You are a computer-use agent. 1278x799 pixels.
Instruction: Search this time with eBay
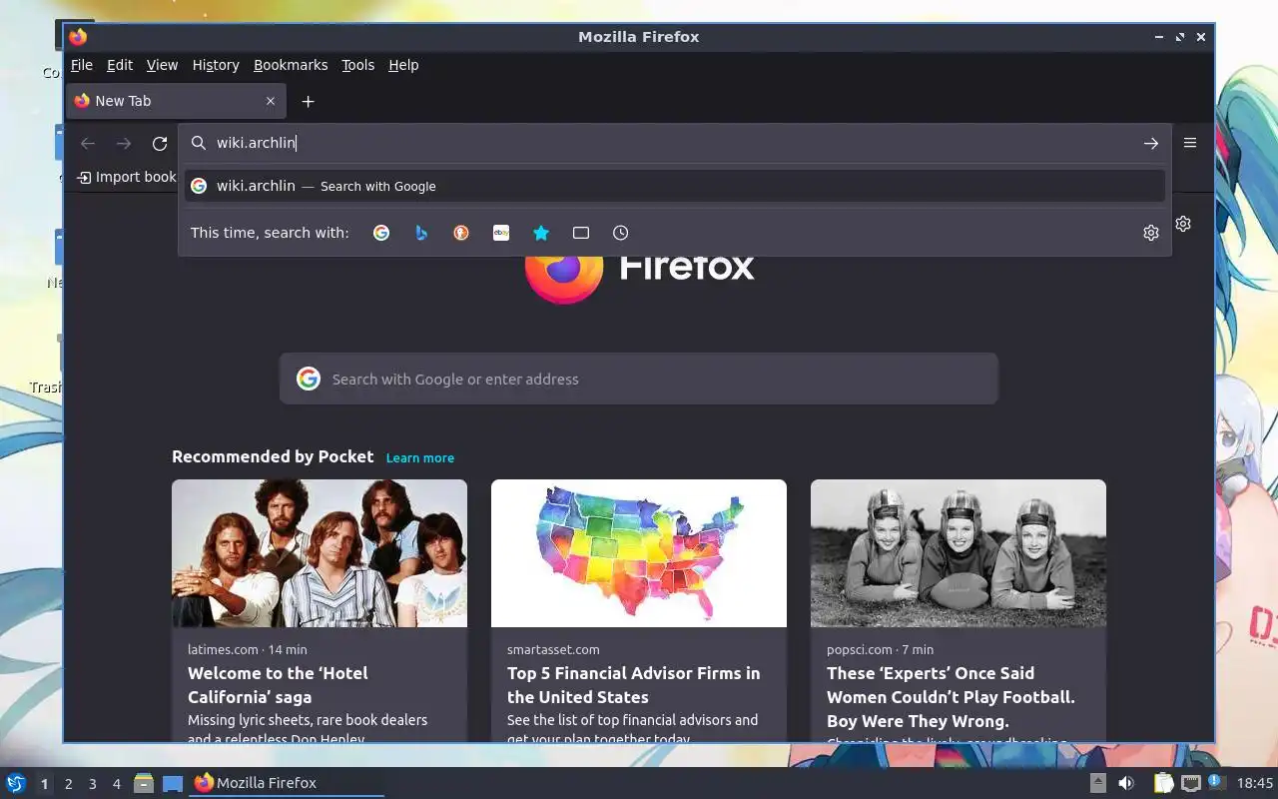coord(501,233)
